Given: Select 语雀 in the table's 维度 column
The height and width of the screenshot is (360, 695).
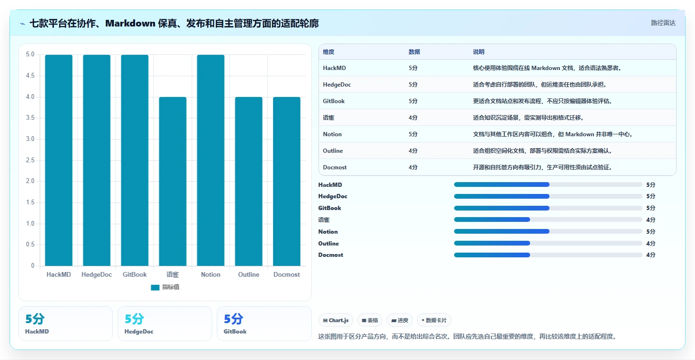Looking at the screenshot, I should 329,118.
